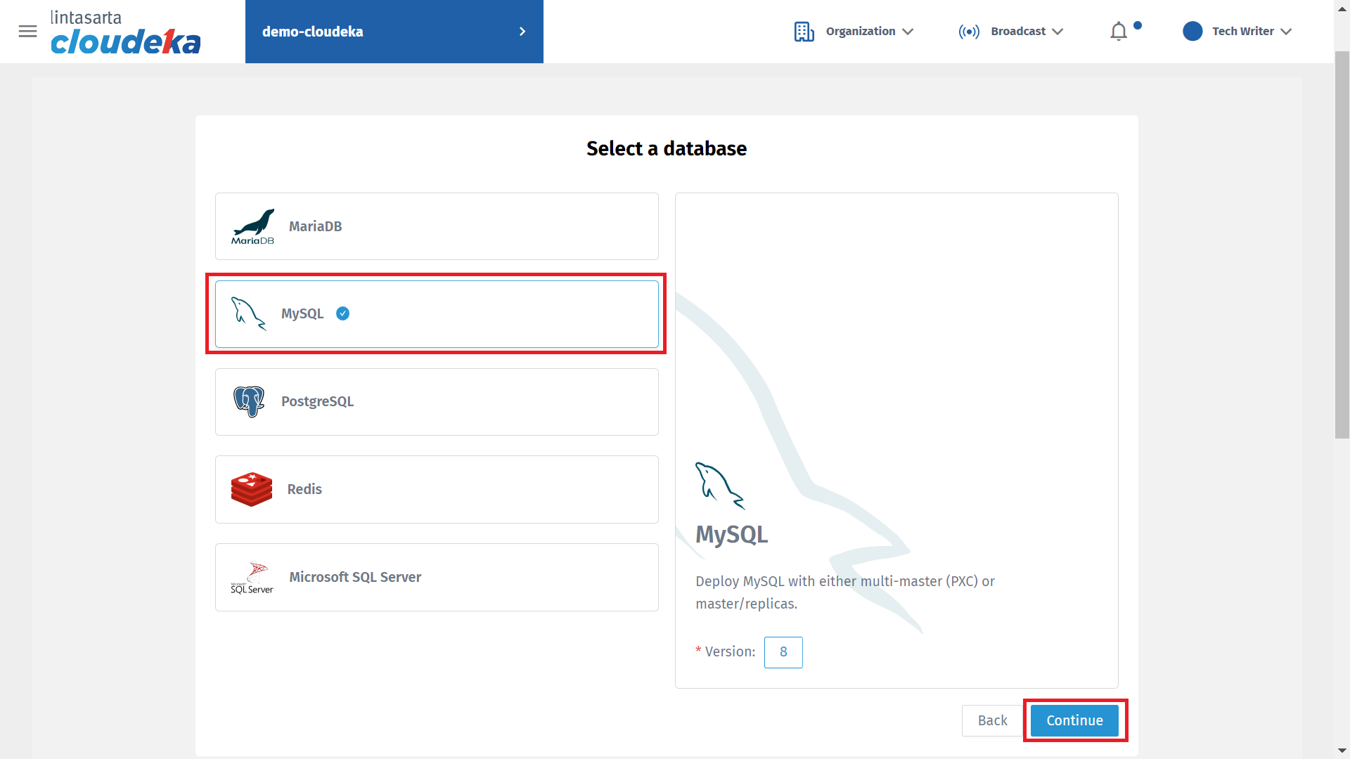
Task: Click the Redis red stack icon
Action: coord(251,489)
